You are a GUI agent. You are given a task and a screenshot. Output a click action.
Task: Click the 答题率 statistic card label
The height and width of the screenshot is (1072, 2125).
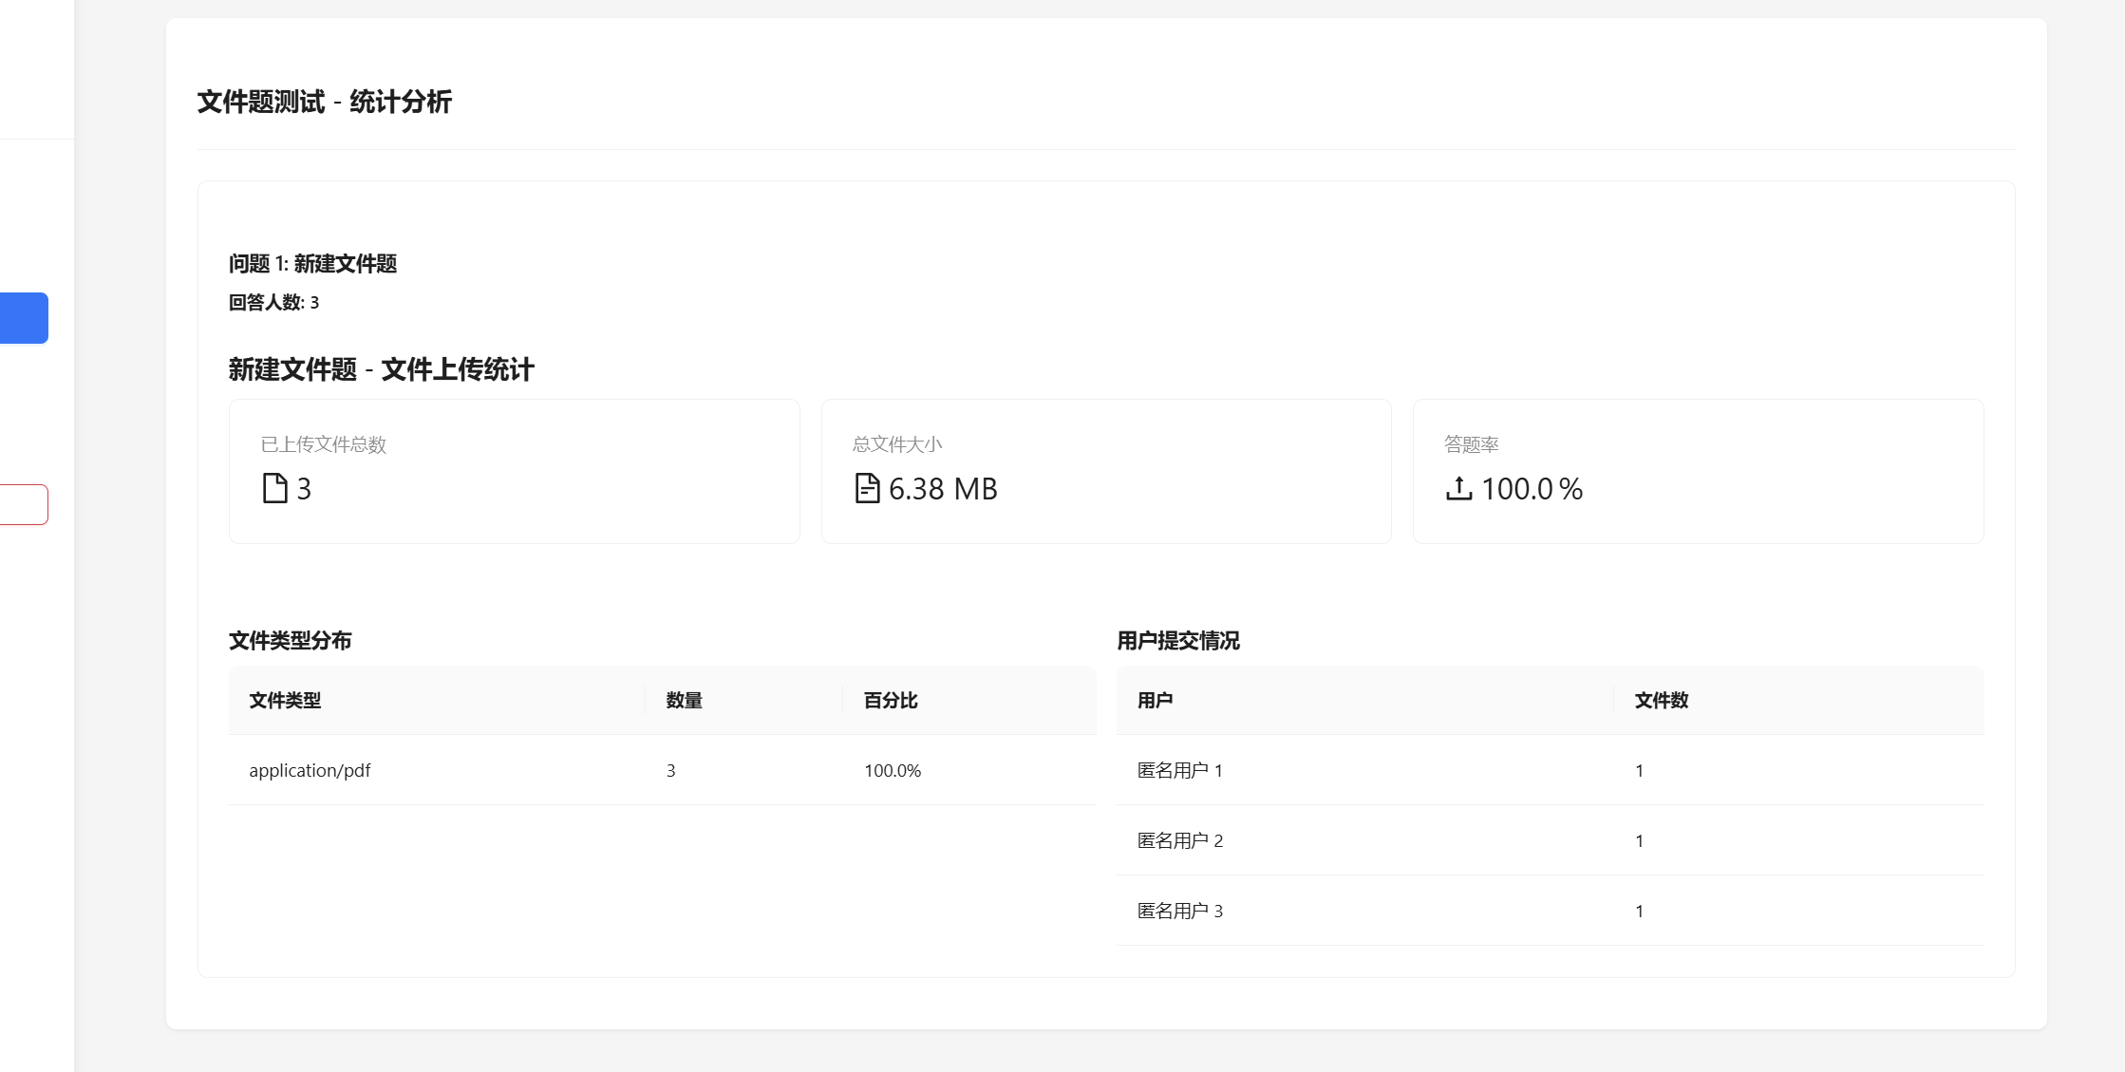click(x=1471, y=444)
